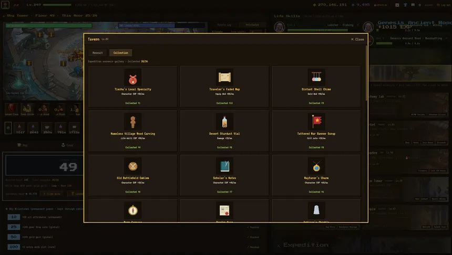Click the milestone 50 badge

pyautogui.click(x=14, y=237)
